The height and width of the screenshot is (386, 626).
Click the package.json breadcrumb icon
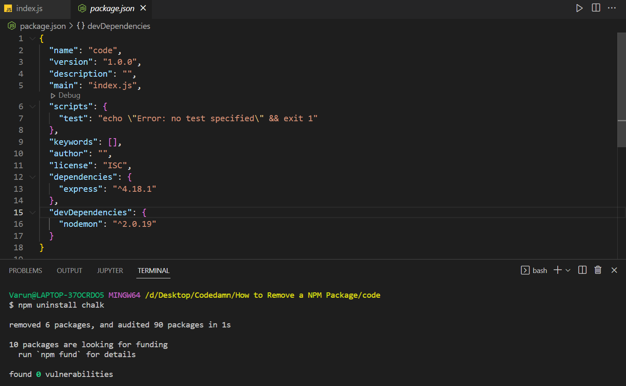point(12,26)
